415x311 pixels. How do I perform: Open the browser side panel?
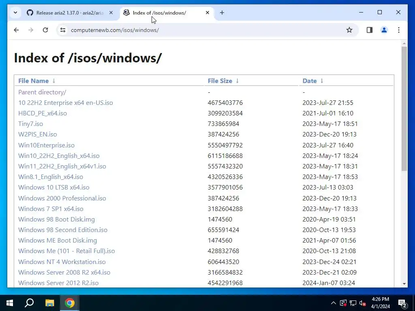click(x=370, y=30)
